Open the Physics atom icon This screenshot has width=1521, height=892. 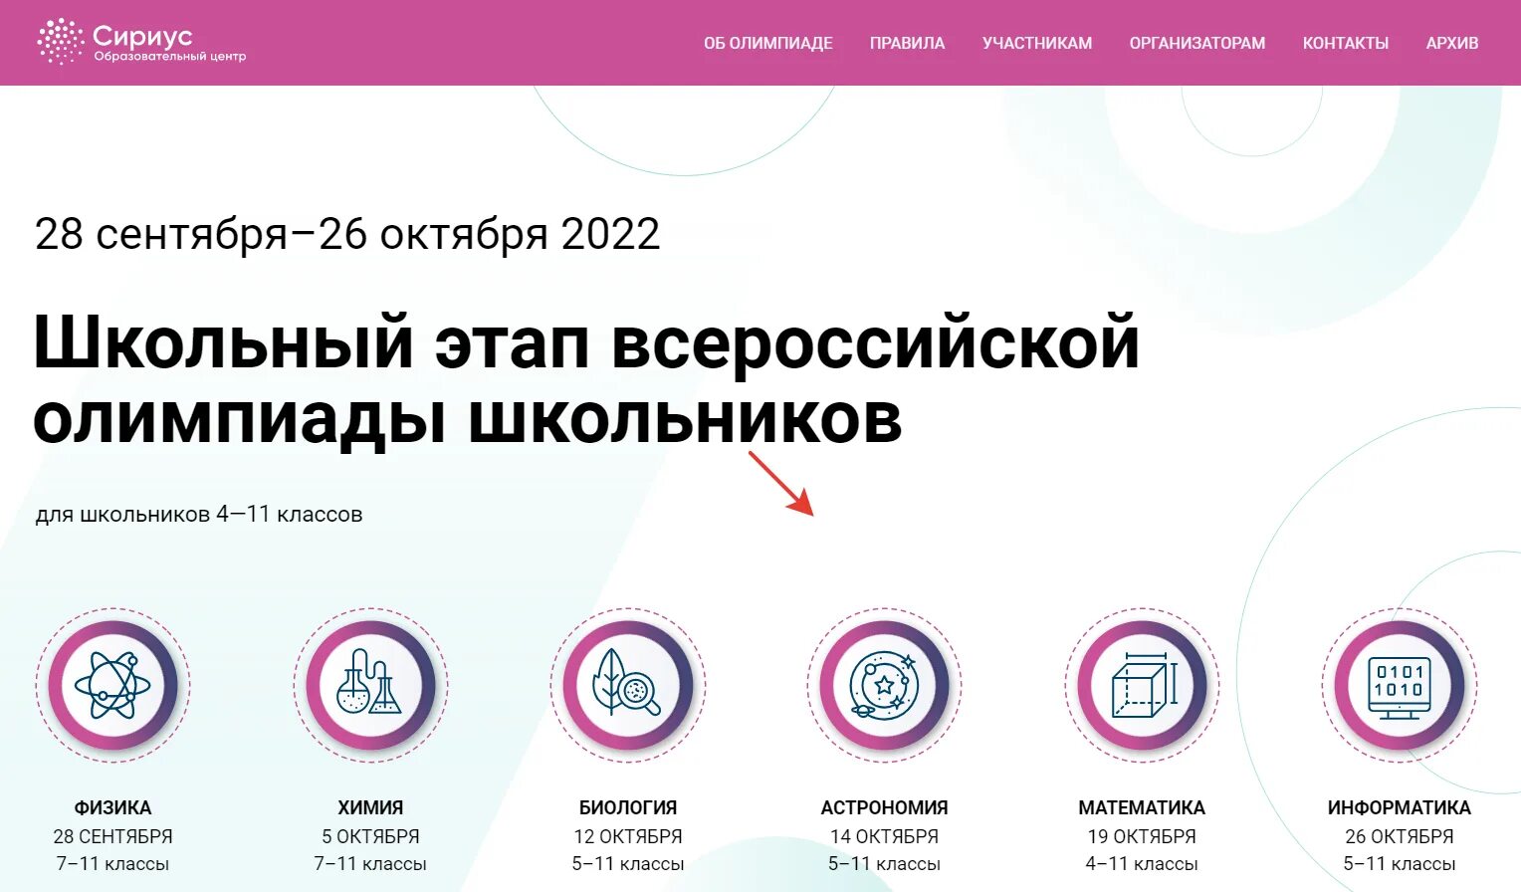(112, 685)
